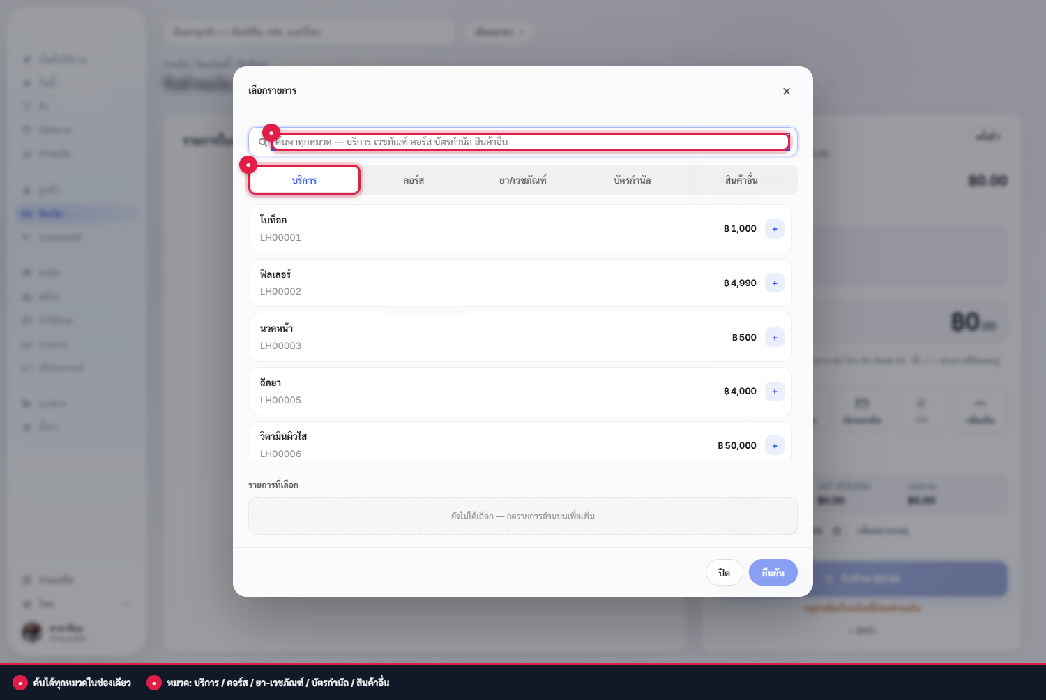
Task: Click the item name ฟิลเลอร์
Action: 275,274
